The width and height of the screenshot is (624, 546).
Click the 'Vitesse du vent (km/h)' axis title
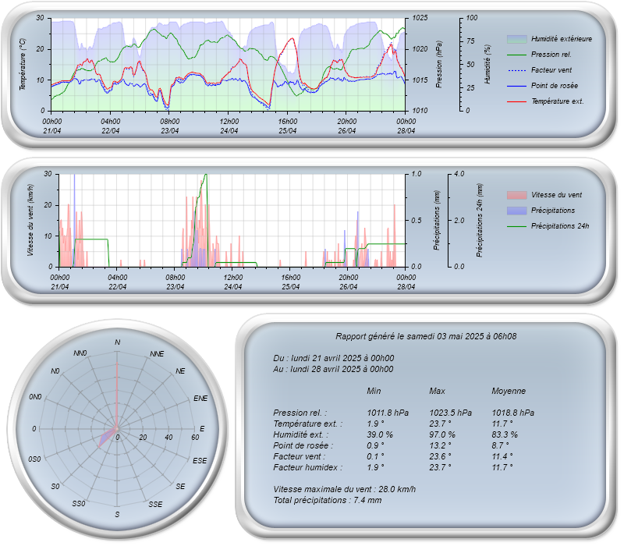click(x=30, y=220)
